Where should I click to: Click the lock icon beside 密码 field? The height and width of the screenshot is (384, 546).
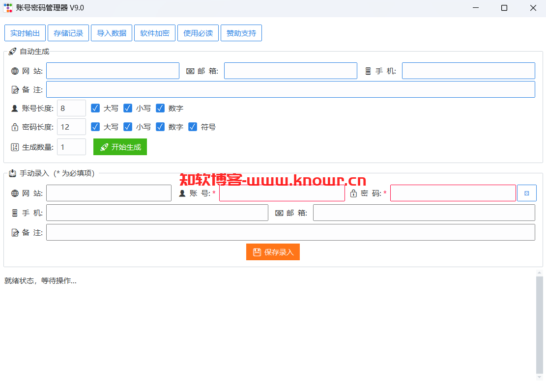[353, 193]
